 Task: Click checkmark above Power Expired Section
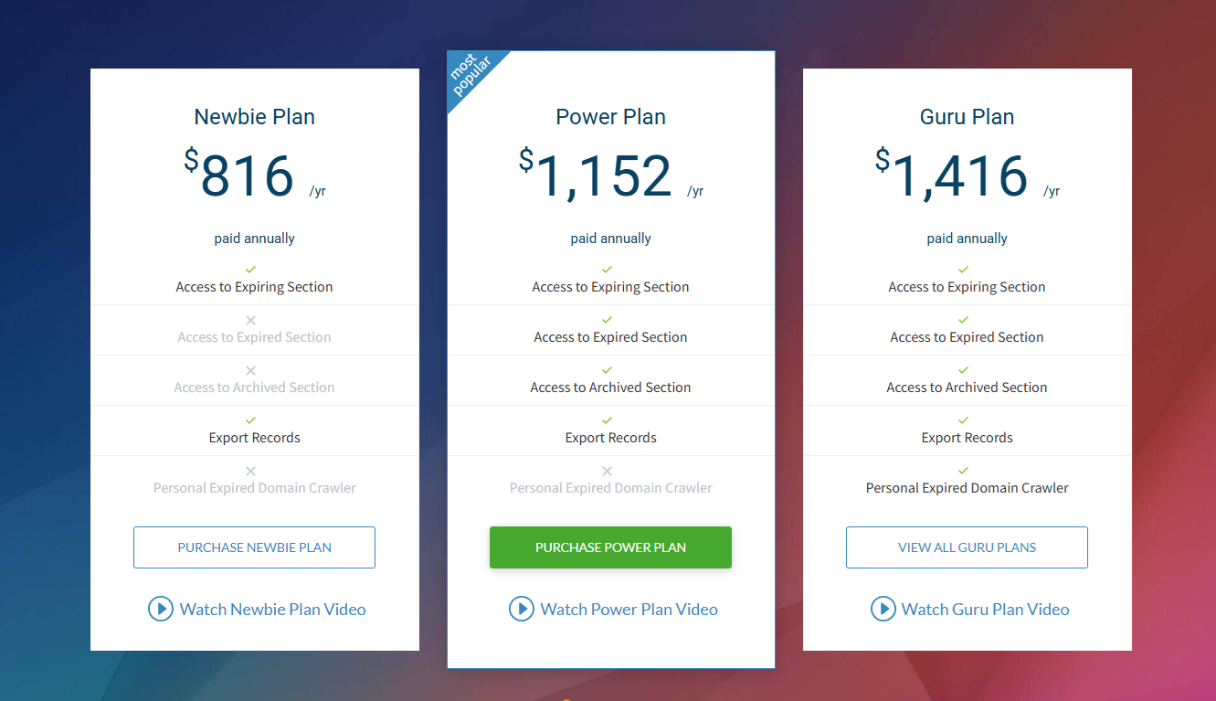click(x=608, y=320)
